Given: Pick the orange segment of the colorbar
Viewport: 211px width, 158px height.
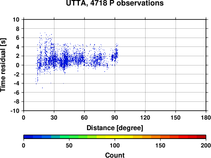Looking at the screenshot, I should pyautogui.click(x=156, y=137).
